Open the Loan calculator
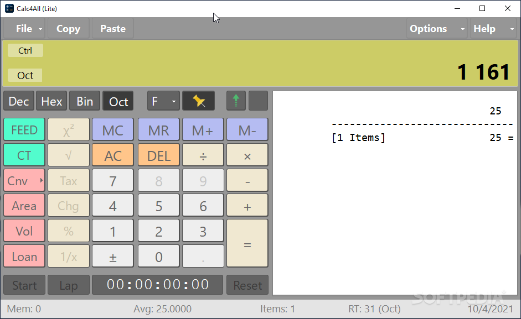The height and width of the screenshot is (319, 521). click(x=24, y=257)
